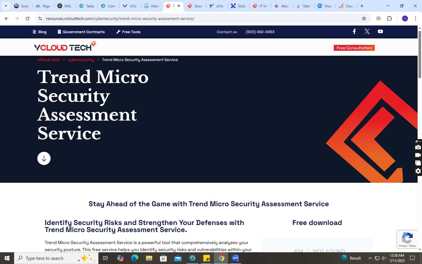Viewport: 422px width, 264px height.
Task: Open Microsoft Store from the taskbar
Action: click(x=164, y=258)
